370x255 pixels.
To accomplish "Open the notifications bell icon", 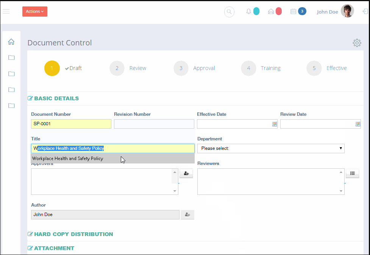I will 248,12.
